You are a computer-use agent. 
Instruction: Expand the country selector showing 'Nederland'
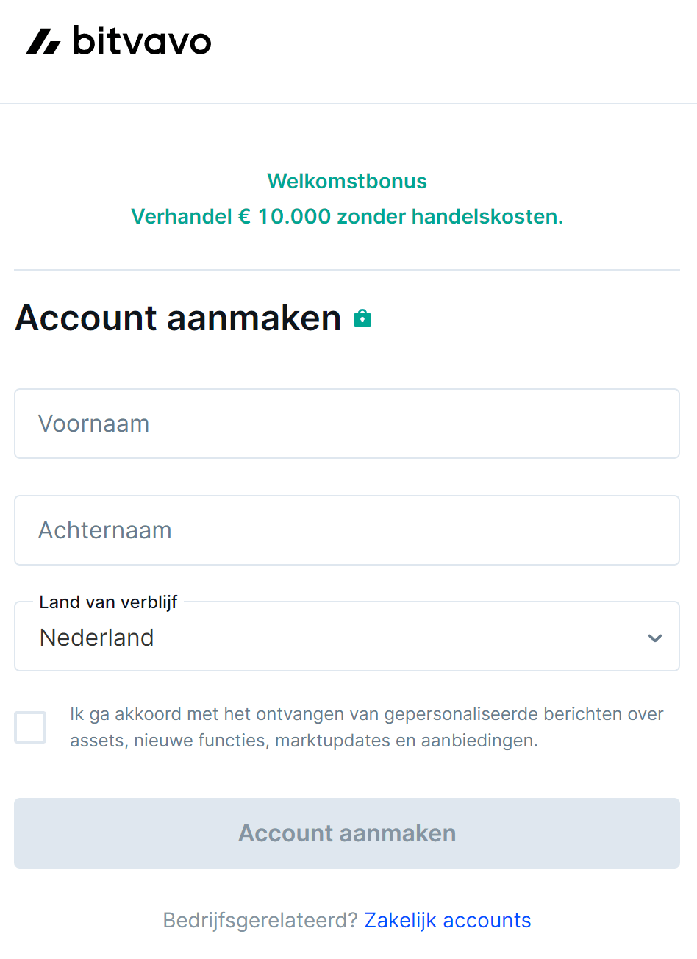pos(347,636)
